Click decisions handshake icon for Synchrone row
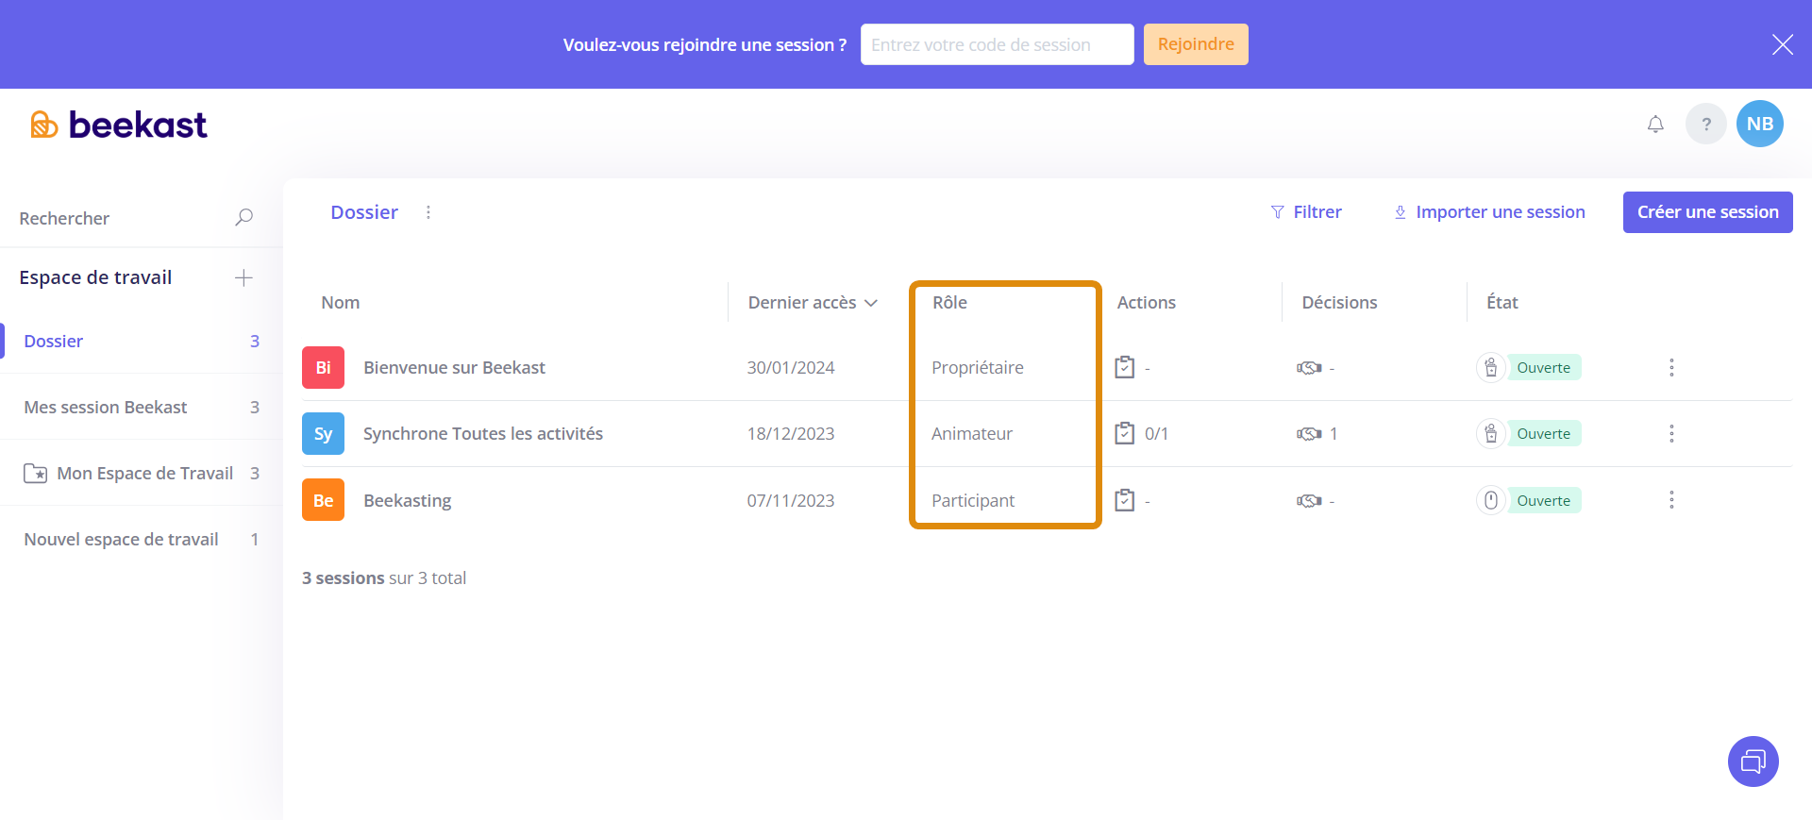Image resolution: width=1812 pixels, height=820 pixels. pos(1309,434)
